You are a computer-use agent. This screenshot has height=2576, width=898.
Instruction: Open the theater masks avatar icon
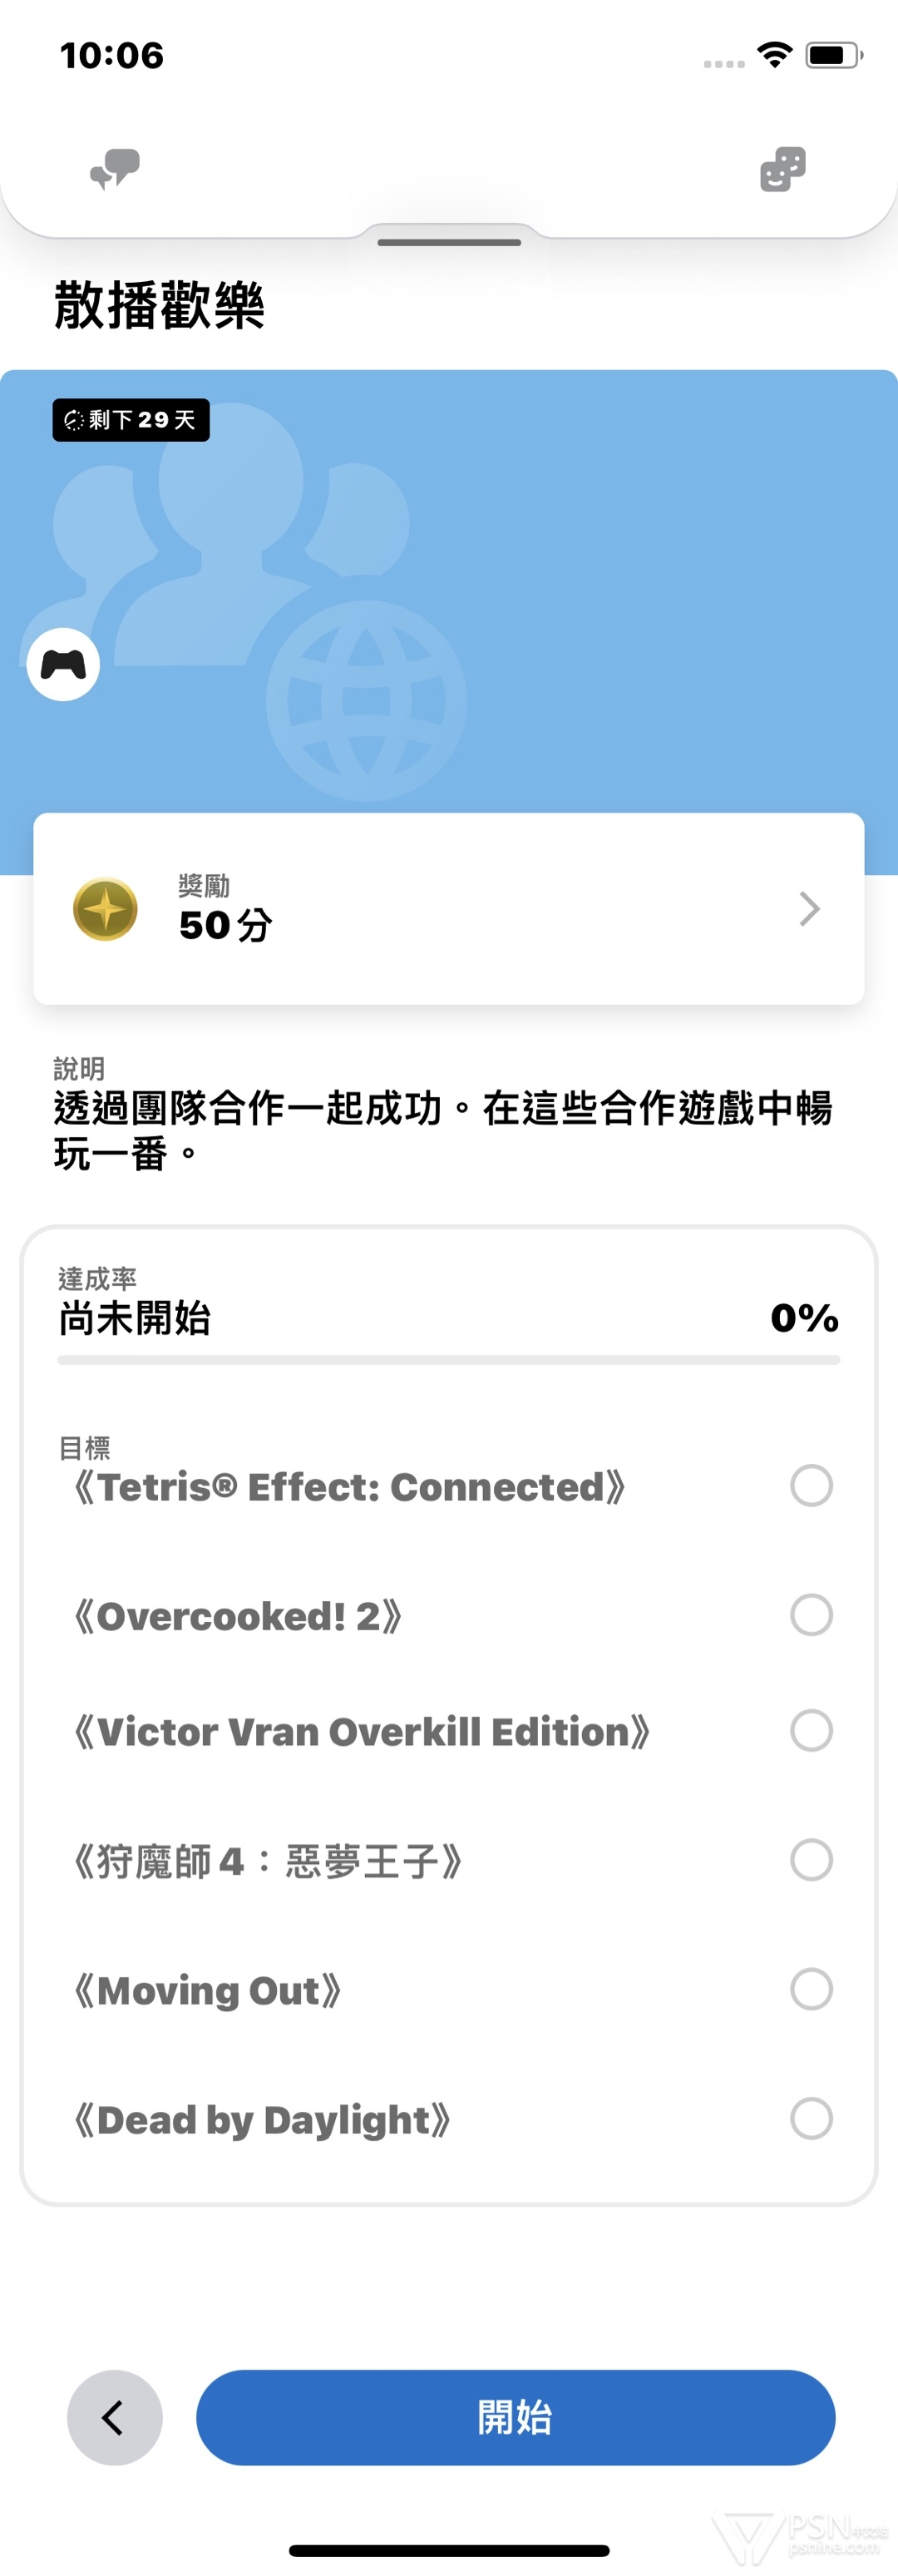(x=782, y=169)
